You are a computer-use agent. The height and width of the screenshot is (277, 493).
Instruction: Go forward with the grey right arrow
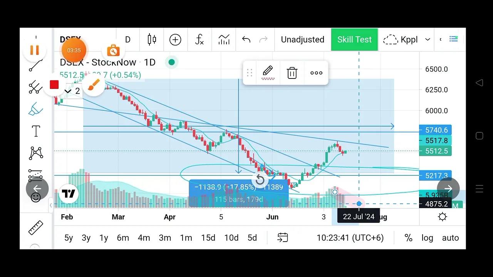tap(448, 189)
